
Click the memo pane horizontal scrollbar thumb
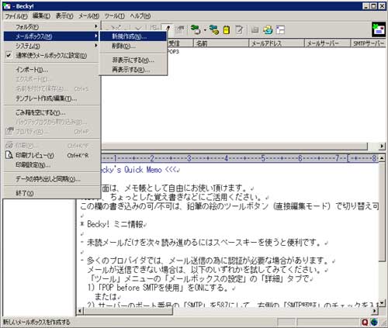[128, 310]
